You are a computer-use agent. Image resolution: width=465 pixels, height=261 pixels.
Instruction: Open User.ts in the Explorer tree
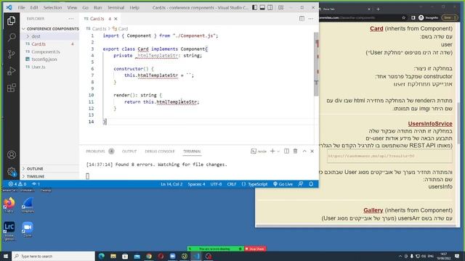click(x=50, y=67)
